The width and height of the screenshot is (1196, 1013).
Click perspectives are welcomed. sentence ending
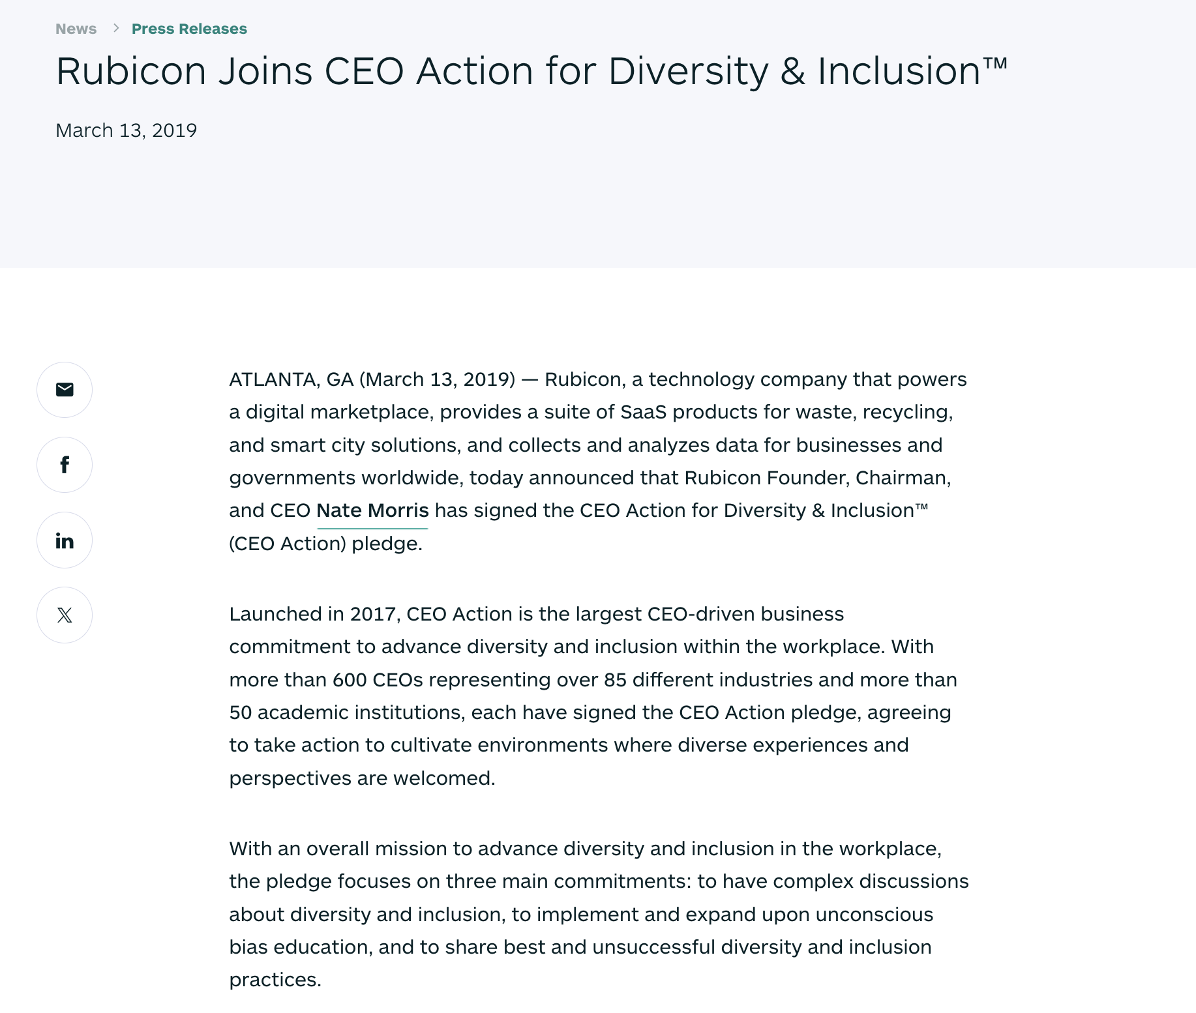(362, 778)
